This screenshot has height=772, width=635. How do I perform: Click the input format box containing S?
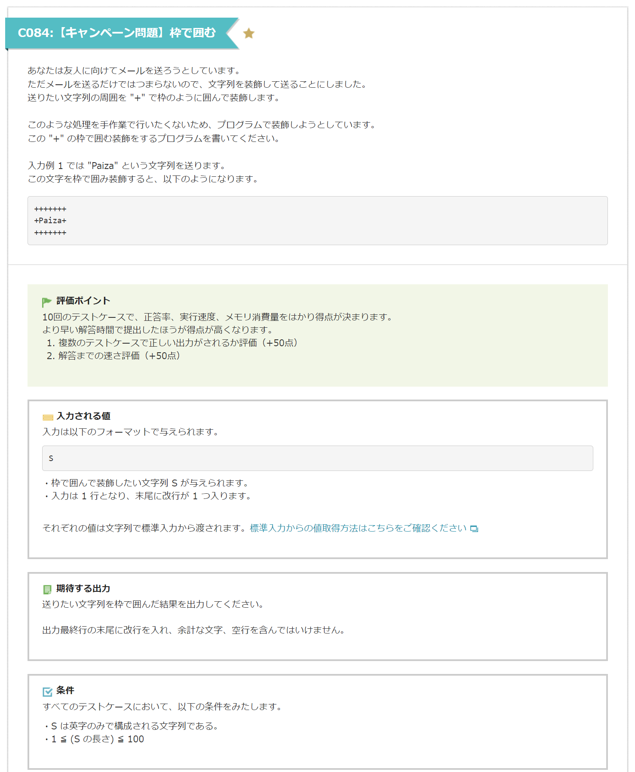tap(317, 458)
